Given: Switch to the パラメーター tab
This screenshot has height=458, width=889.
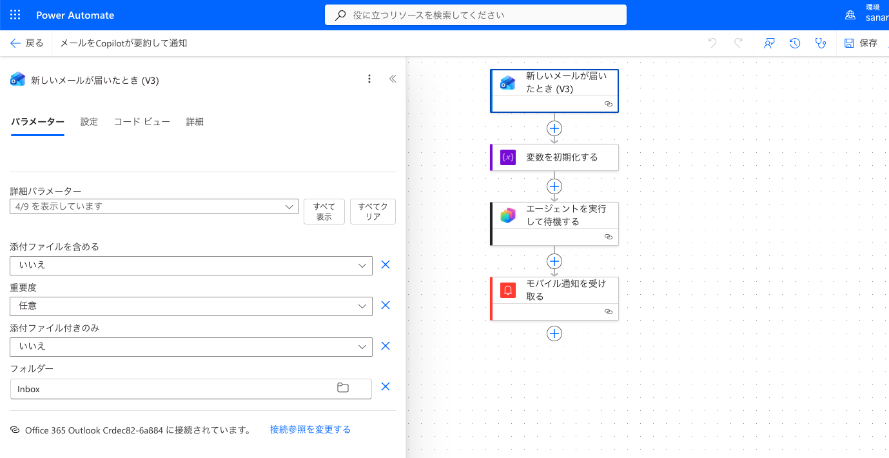Looking at the screenshot, I should (37, 122).
